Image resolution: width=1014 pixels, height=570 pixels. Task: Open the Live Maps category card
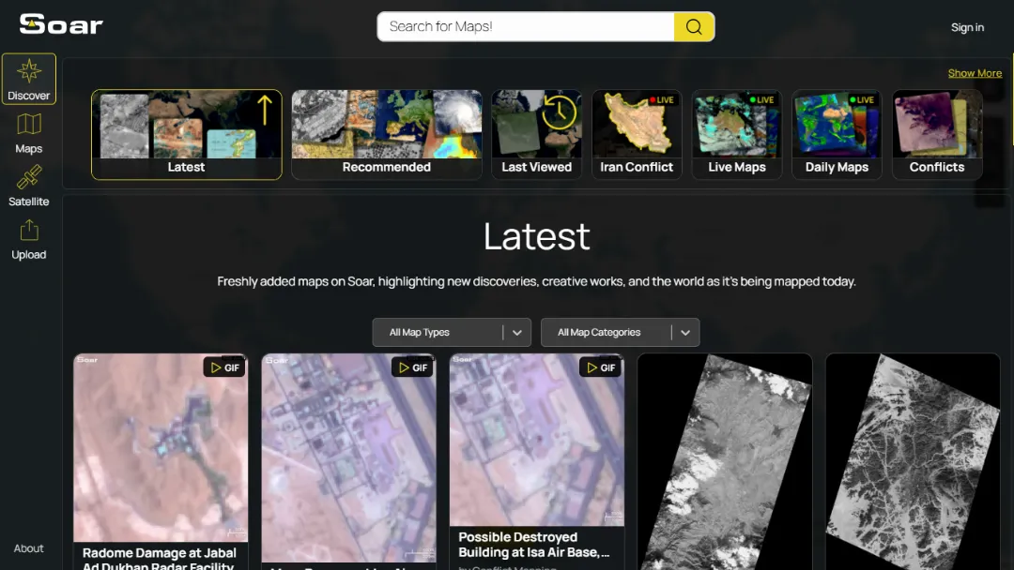click(x=737, y=134)
